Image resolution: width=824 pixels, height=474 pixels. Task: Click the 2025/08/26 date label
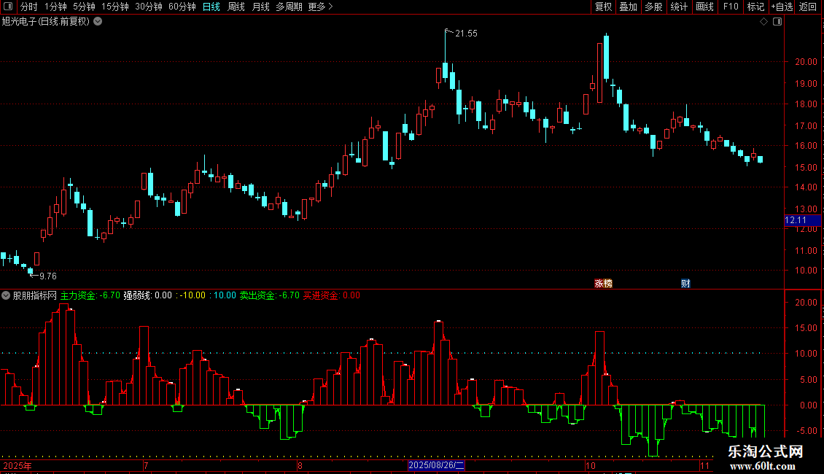[x=436, y=465]
